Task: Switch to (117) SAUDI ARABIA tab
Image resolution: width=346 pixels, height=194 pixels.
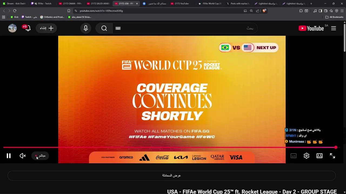Action: pos(98,4)
